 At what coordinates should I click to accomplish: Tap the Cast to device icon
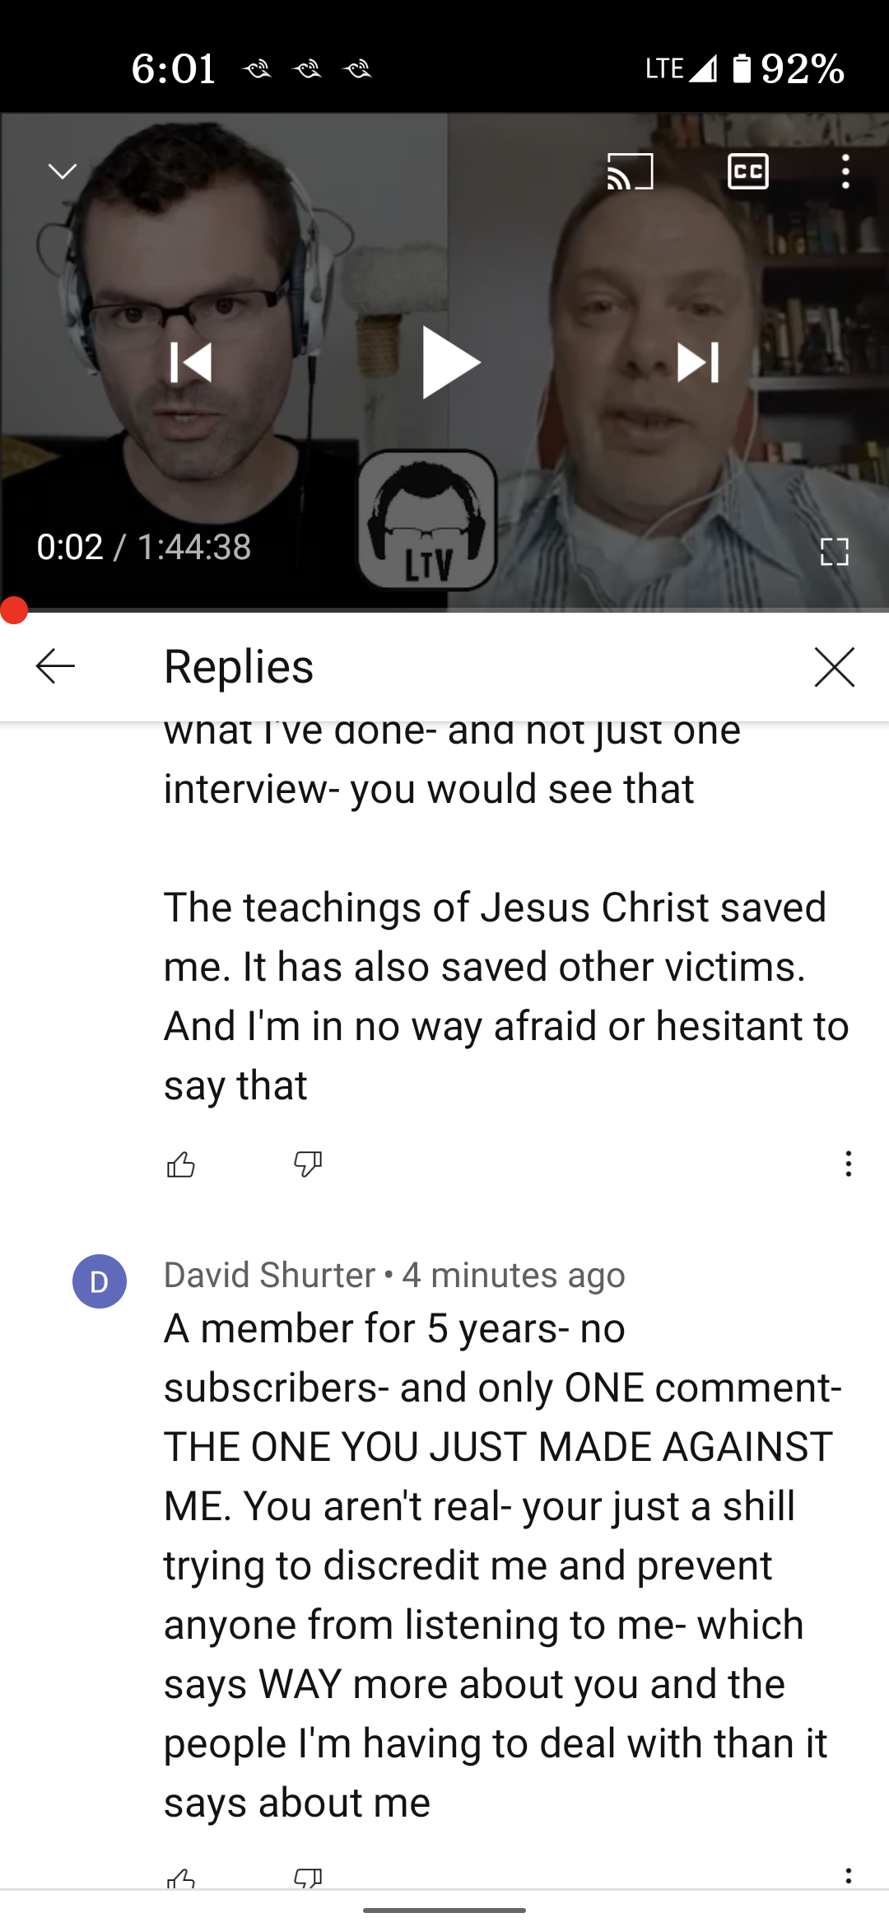(630, 171)
